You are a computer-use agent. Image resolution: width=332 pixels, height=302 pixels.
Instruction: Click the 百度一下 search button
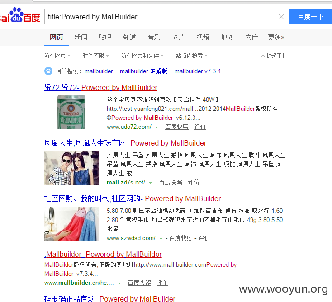point(310,17)
